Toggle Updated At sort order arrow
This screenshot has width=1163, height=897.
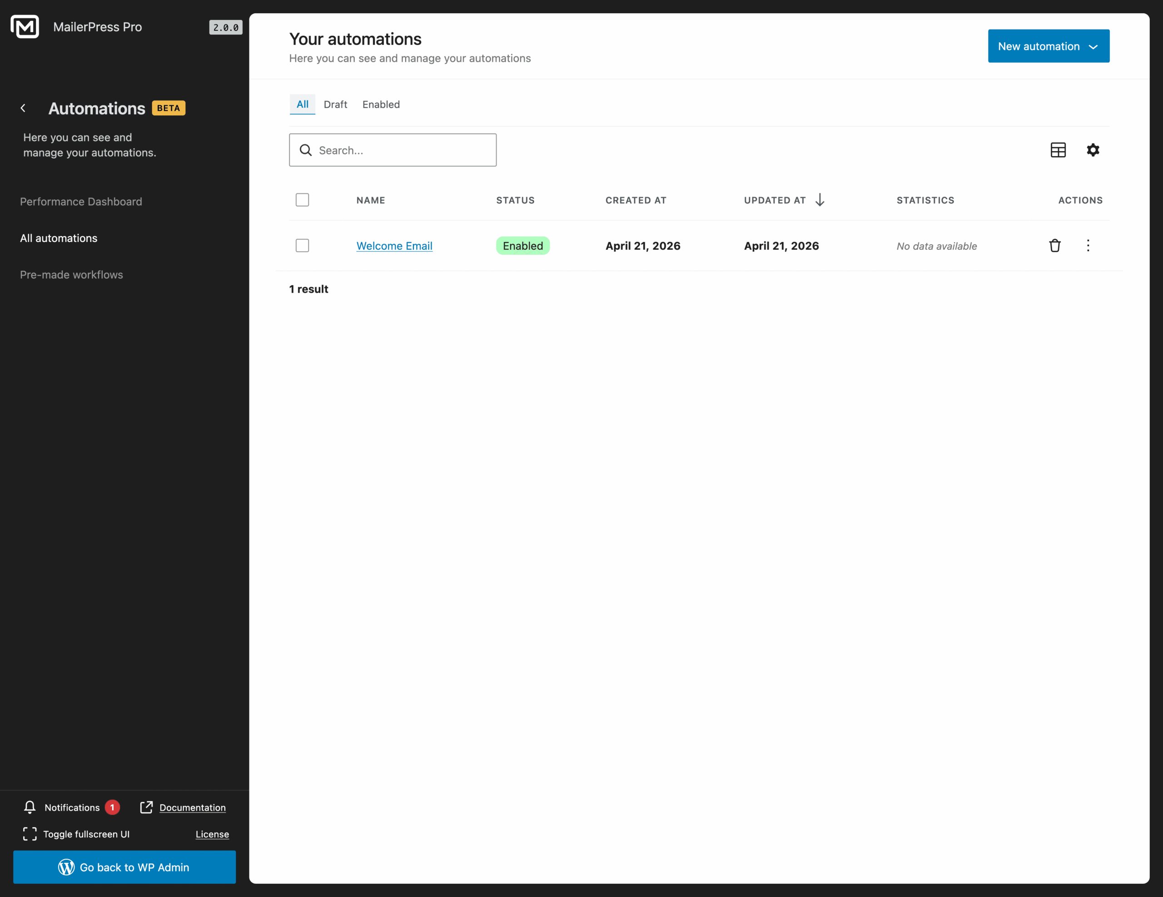[820, 200]
